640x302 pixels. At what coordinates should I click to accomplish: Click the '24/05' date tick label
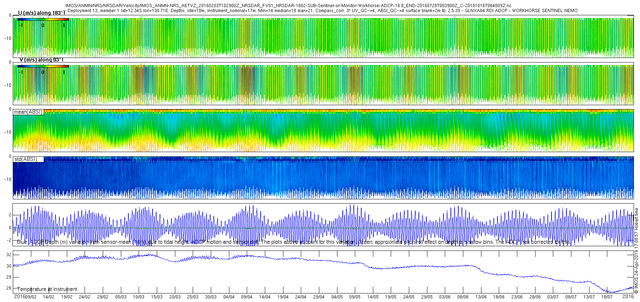pos(409,297)
